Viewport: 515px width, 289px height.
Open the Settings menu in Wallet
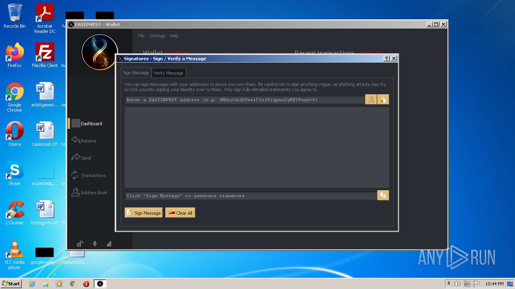pos(157,36)
